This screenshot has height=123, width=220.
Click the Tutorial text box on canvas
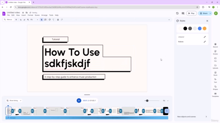point(56,39)
